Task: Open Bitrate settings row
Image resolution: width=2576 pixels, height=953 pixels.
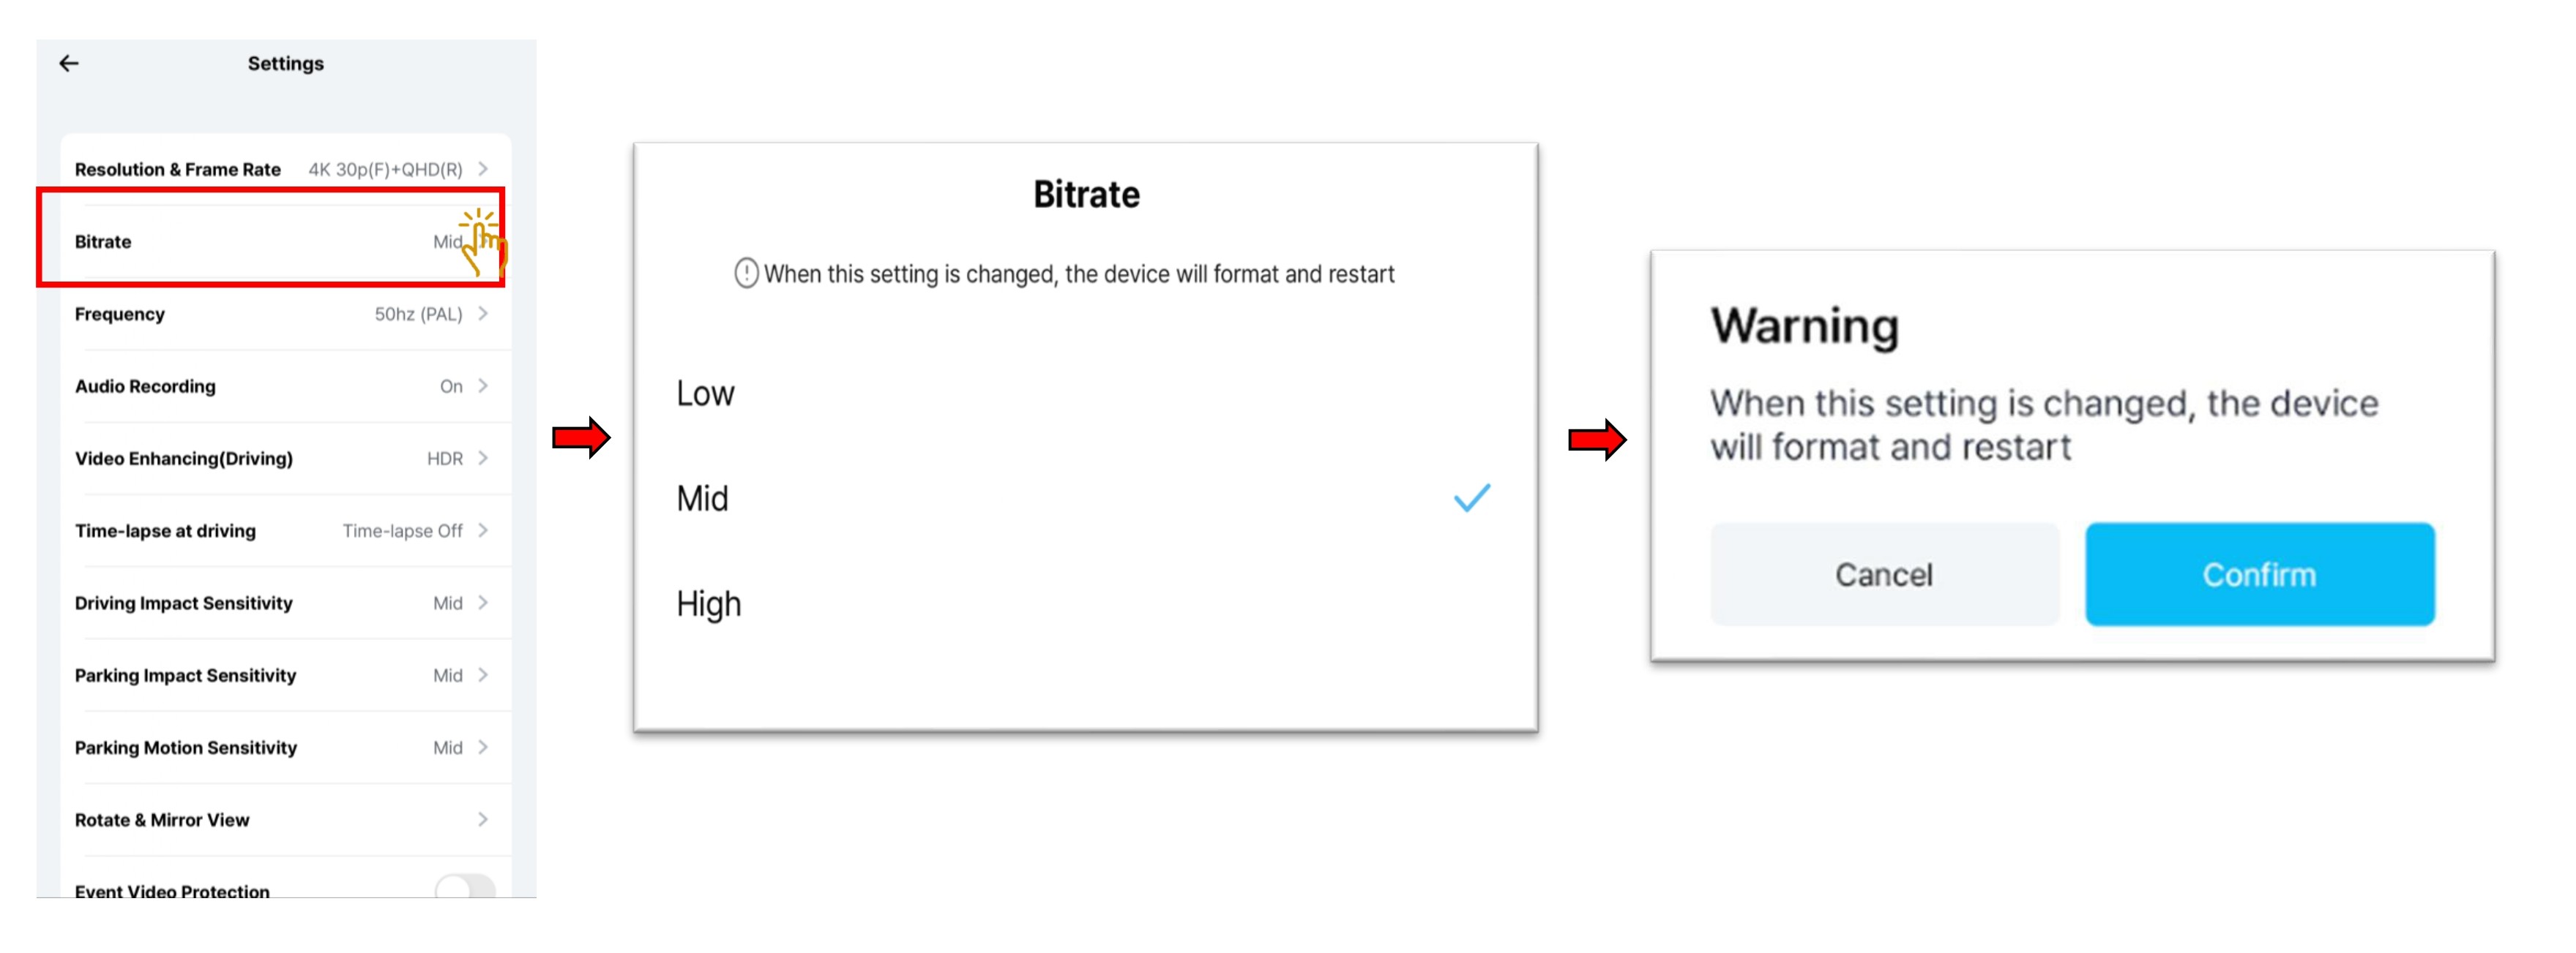Action: [270, 242]
